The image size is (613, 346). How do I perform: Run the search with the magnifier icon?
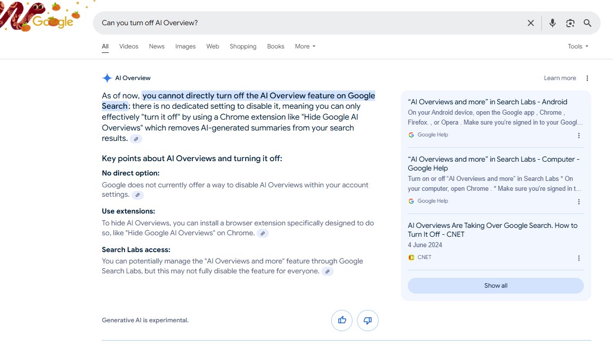587,23
